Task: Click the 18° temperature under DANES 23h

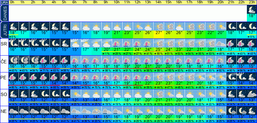Action: 252,16
